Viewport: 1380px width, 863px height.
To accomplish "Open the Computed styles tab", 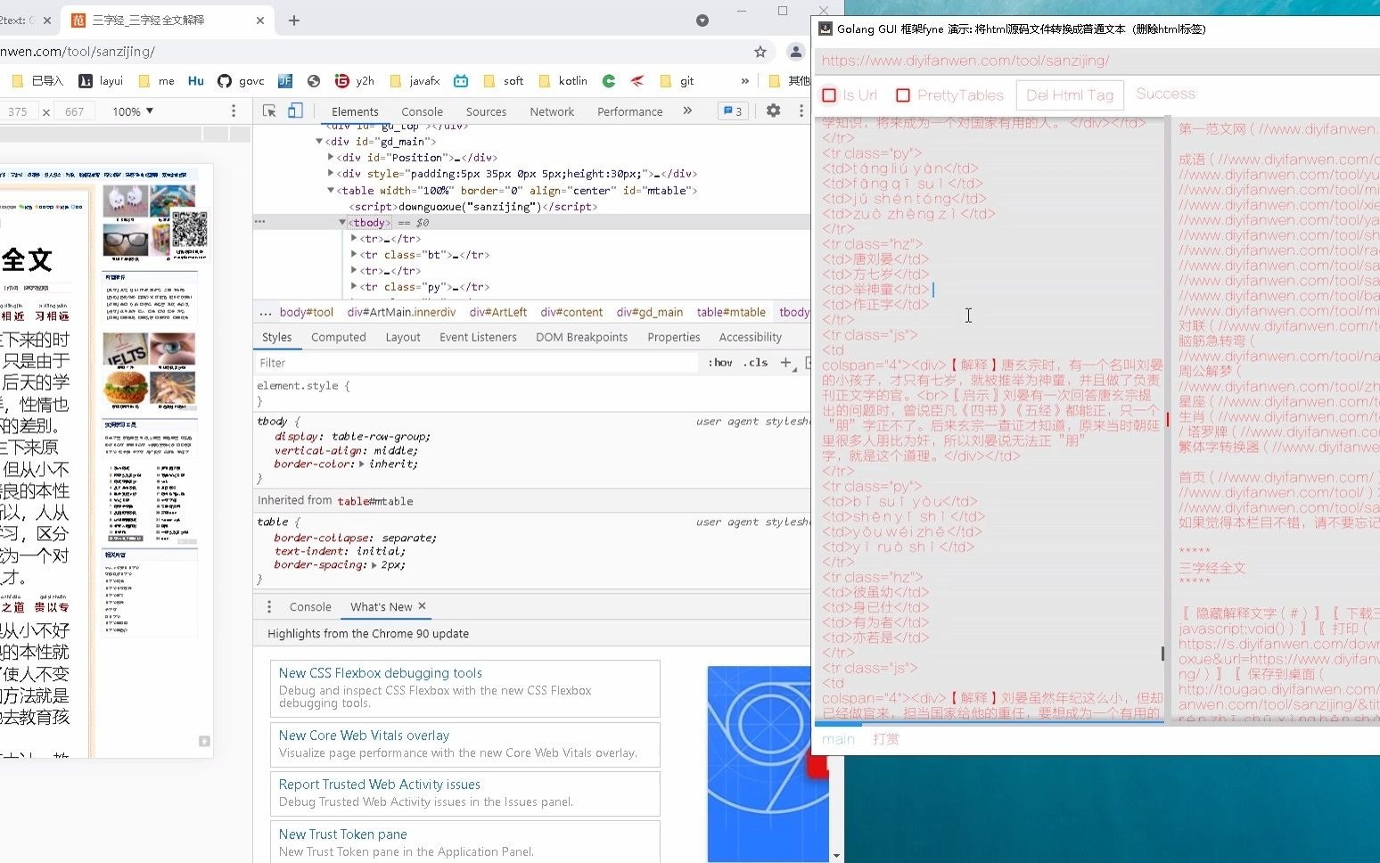I will click(339, 337).
